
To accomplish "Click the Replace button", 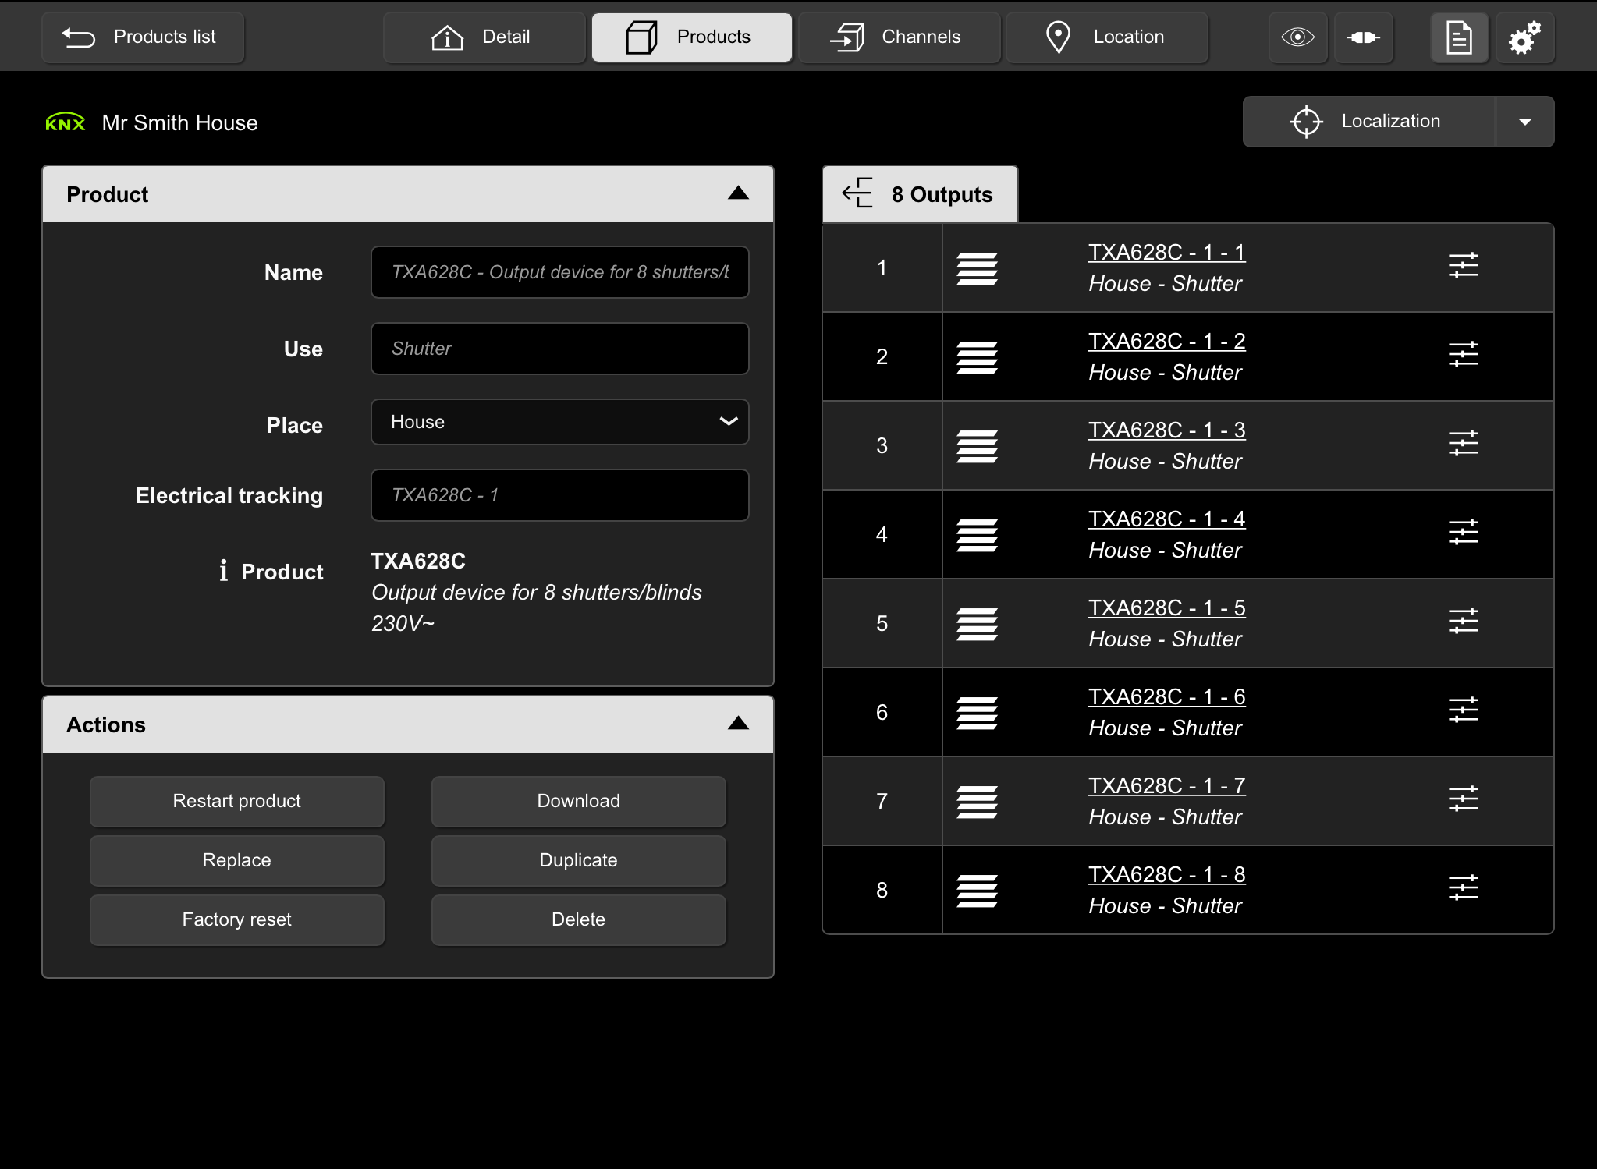I will tap(236, 860).
